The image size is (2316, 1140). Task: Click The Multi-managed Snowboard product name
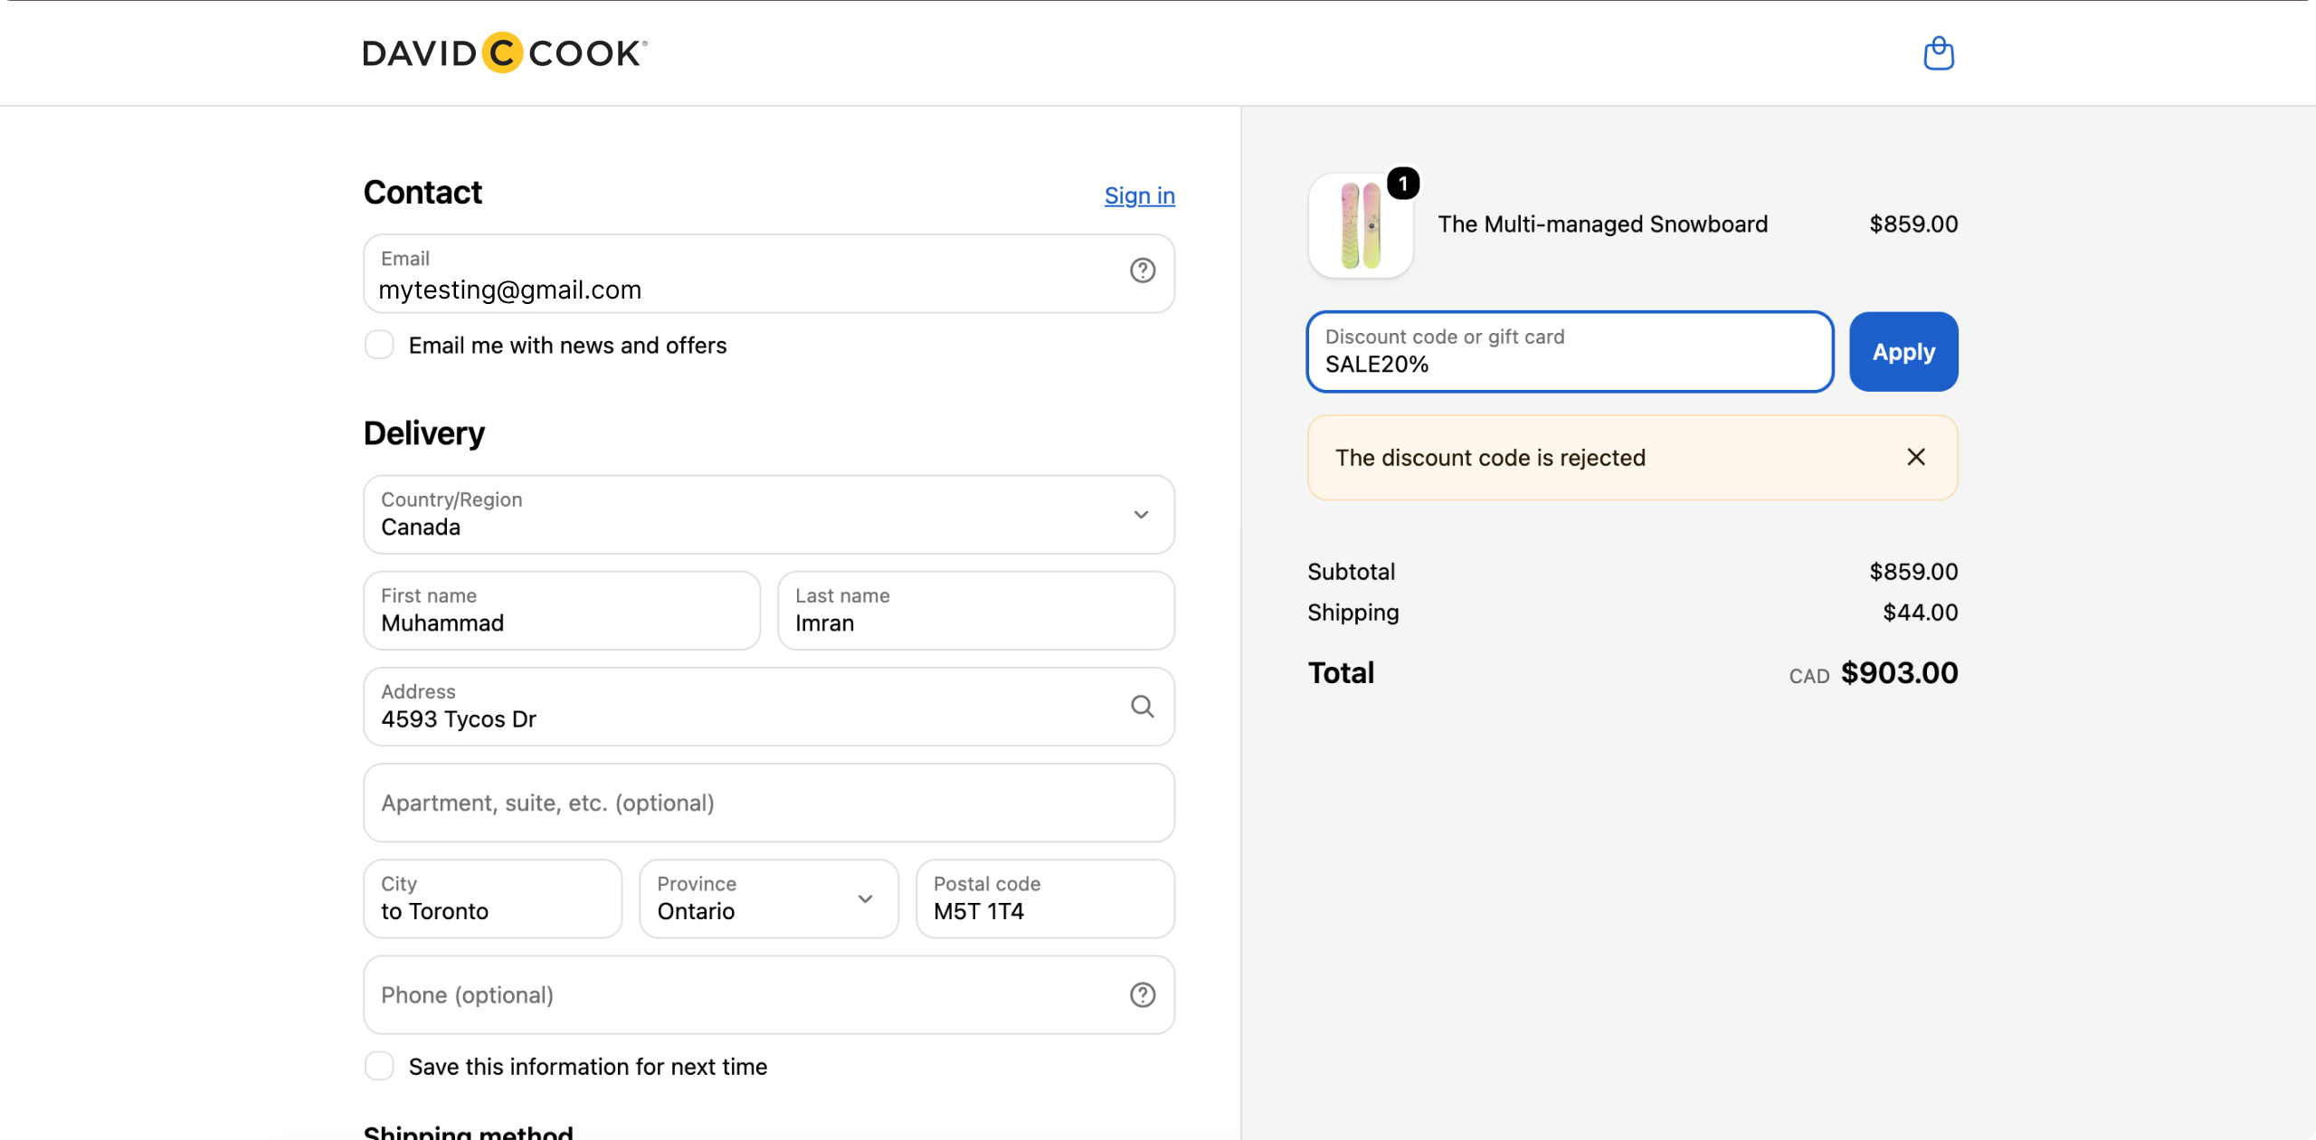point(1602,224)
